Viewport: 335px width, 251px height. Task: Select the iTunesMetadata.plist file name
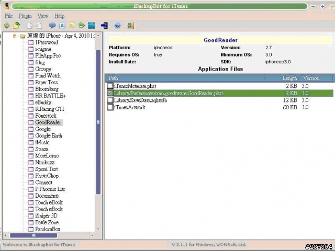coord(135,86)
